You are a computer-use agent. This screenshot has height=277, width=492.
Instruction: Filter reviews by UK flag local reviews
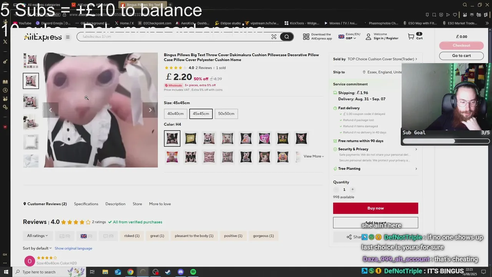pos(86,235)
